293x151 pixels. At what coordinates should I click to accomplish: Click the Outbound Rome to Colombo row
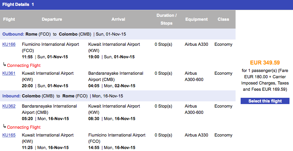point(118,34)
